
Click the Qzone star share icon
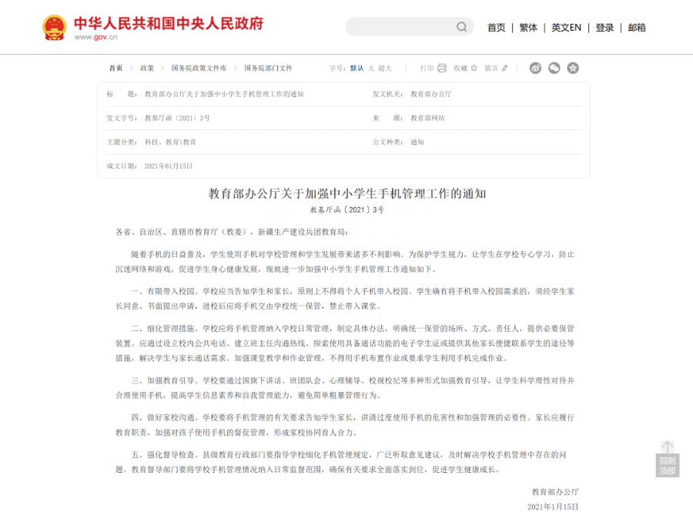(572, 68)
